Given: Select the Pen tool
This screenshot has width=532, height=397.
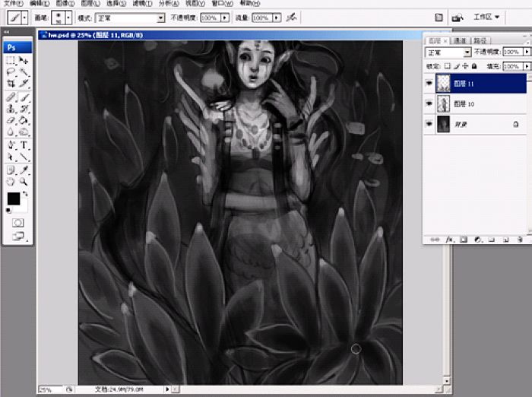Looking at the screenshot, I should [11, 145].
